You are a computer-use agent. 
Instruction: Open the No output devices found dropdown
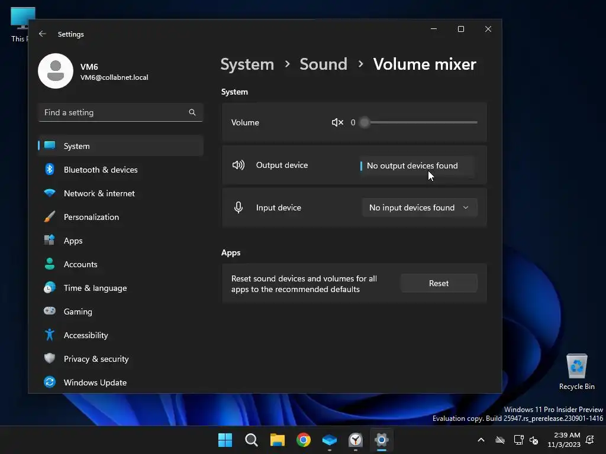(x=418, y=166)
